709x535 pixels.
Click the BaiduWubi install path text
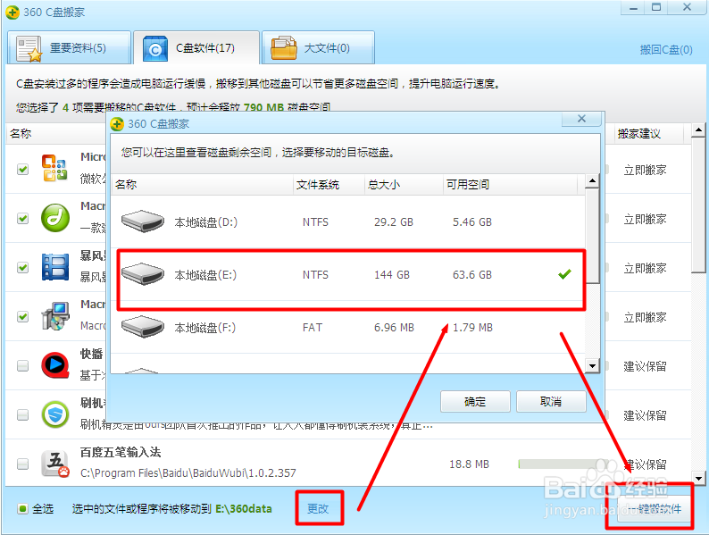tap(188, 473)
